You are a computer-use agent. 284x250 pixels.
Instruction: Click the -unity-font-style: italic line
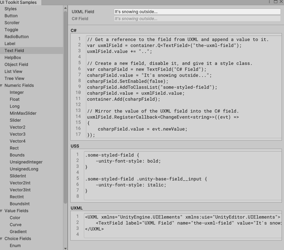click(x=131, y=185)
